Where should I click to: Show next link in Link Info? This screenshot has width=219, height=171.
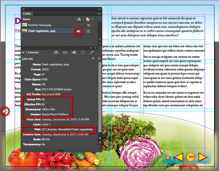click(x=99, y=58)
